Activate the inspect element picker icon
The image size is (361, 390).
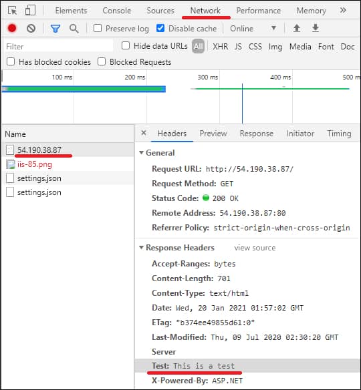[12, 11]
